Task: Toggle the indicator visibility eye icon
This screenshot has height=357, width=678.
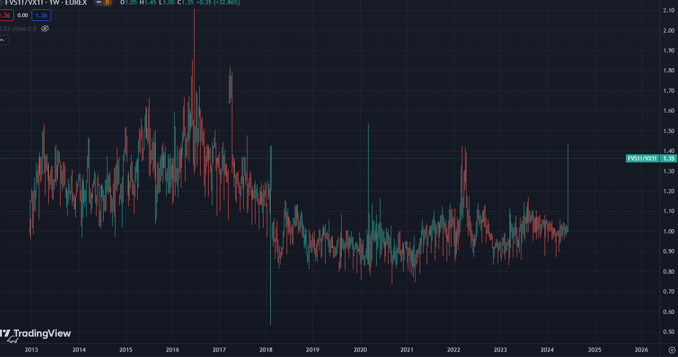Action: tap(45, 28)
